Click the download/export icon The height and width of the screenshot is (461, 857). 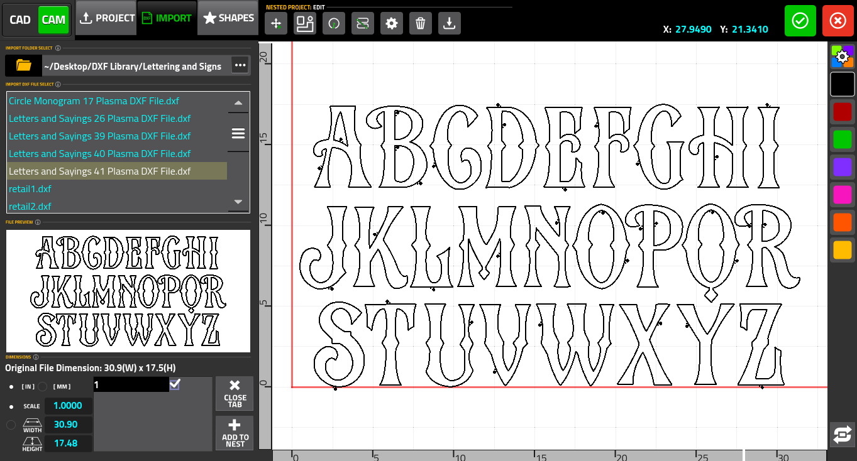450,23
